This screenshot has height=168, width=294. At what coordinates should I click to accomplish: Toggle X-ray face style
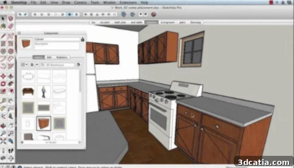coord(35,14)
